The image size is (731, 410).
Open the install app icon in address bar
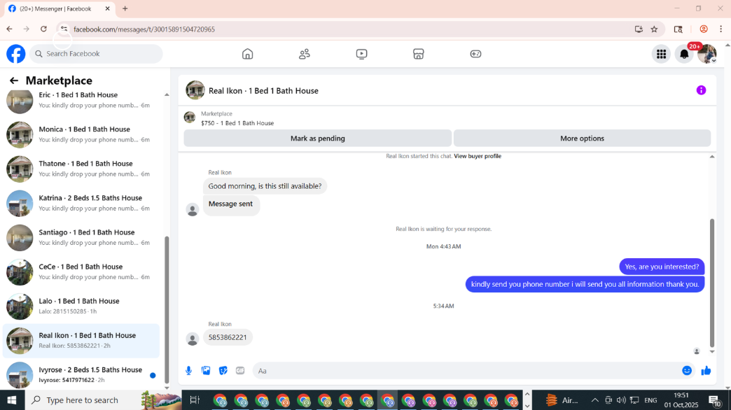coord(639,29)
